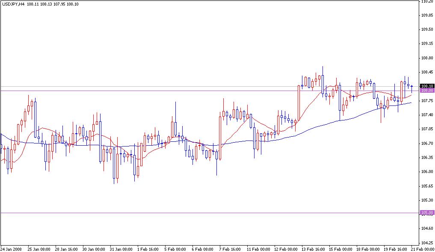This screenshot has width=435, height=252.
Task: Select the 6 Feb 08:00 time label
Action: (x=202, y=249)
